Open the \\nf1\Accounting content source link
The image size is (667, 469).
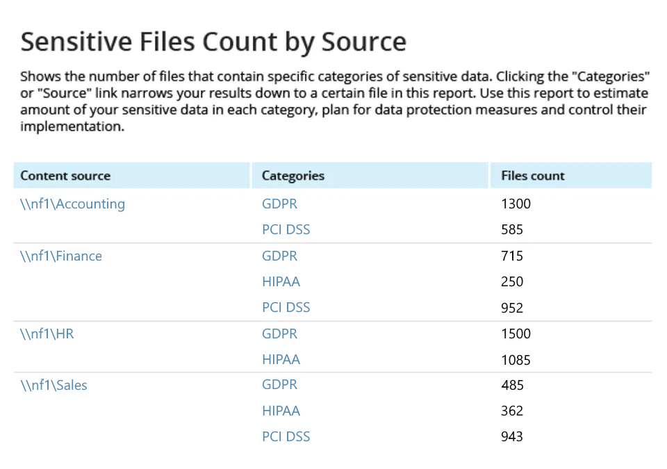click(72, 204)
